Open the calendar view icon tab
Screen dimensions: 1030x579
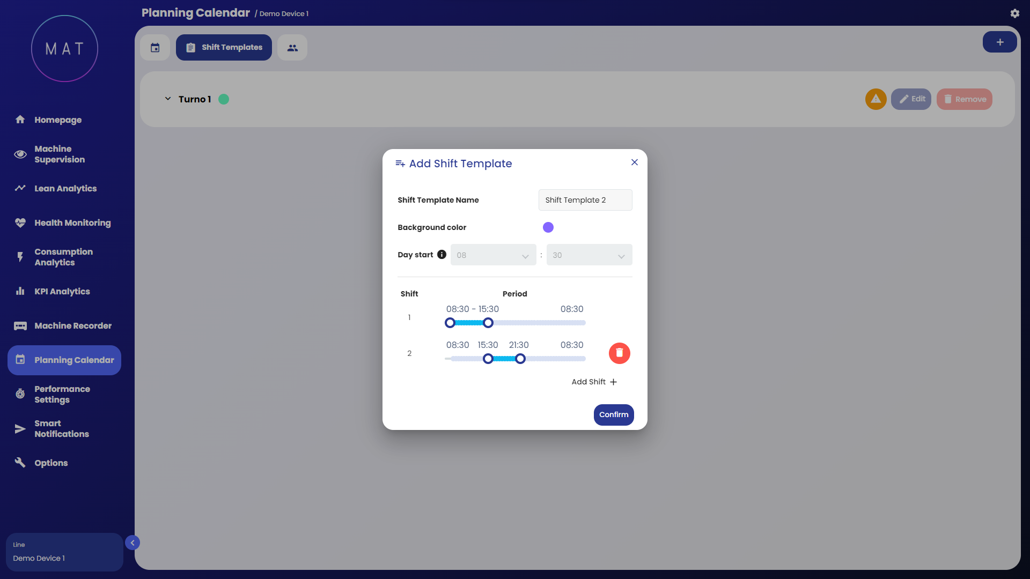tap(155, 48)
